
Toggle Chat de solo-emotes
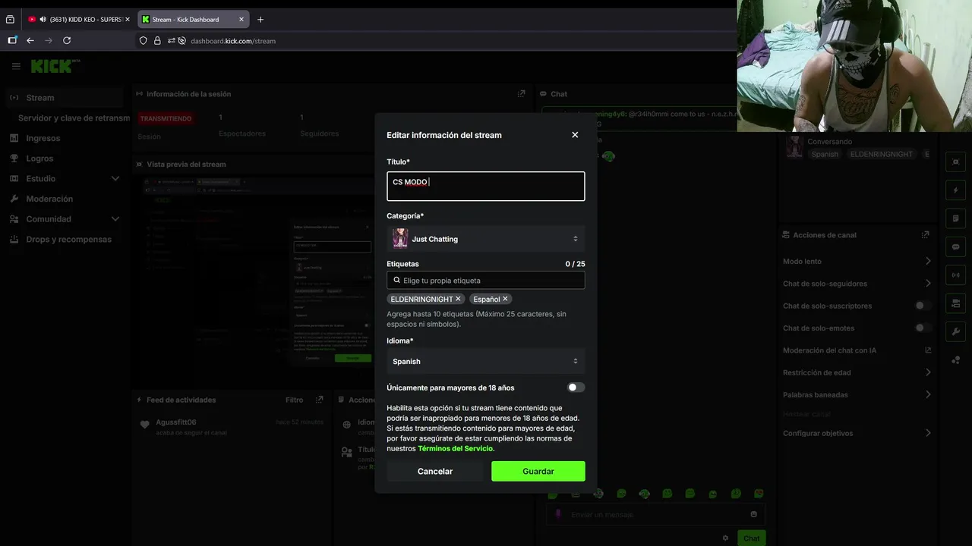923,328
